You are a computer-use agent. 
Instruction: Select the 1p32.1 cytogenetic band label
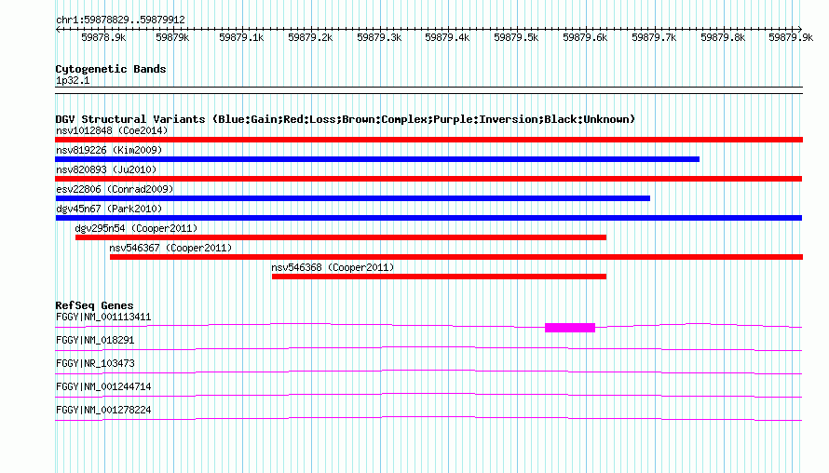pos(73,81)
